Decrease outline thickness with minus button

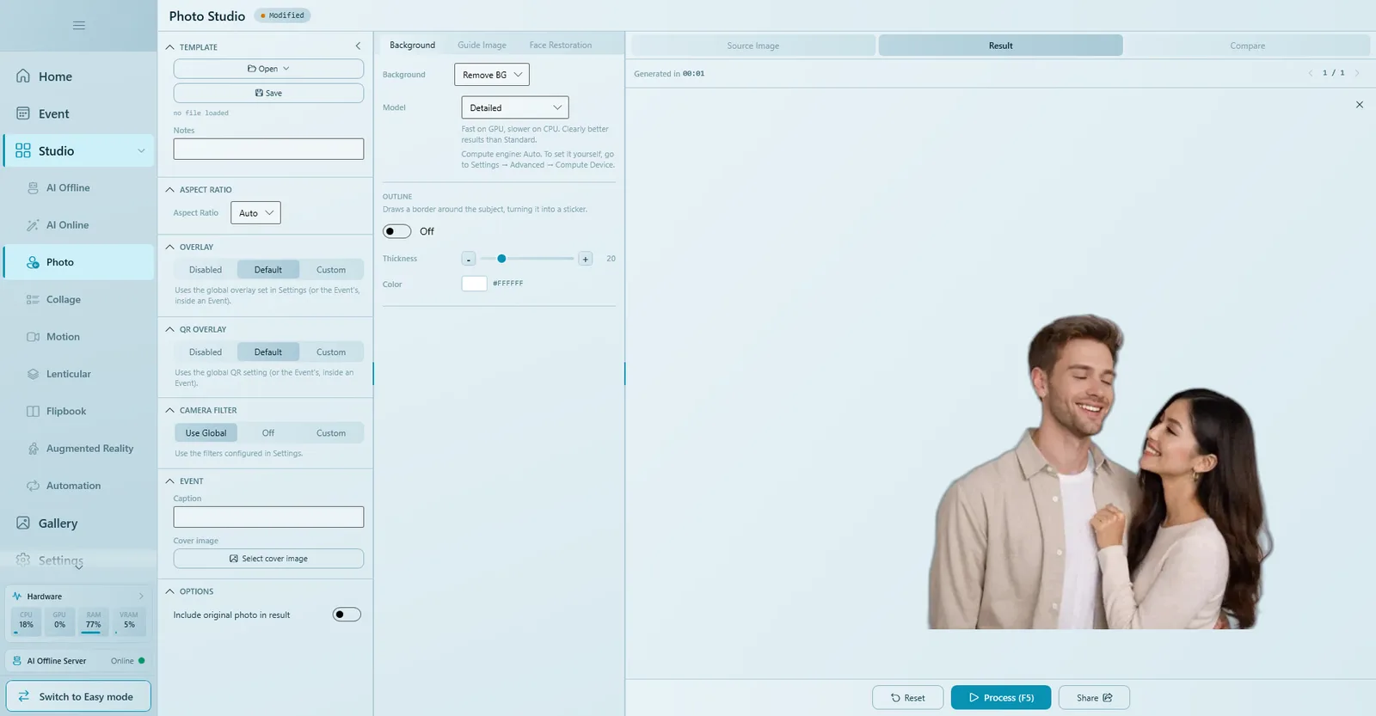(469, 259)
